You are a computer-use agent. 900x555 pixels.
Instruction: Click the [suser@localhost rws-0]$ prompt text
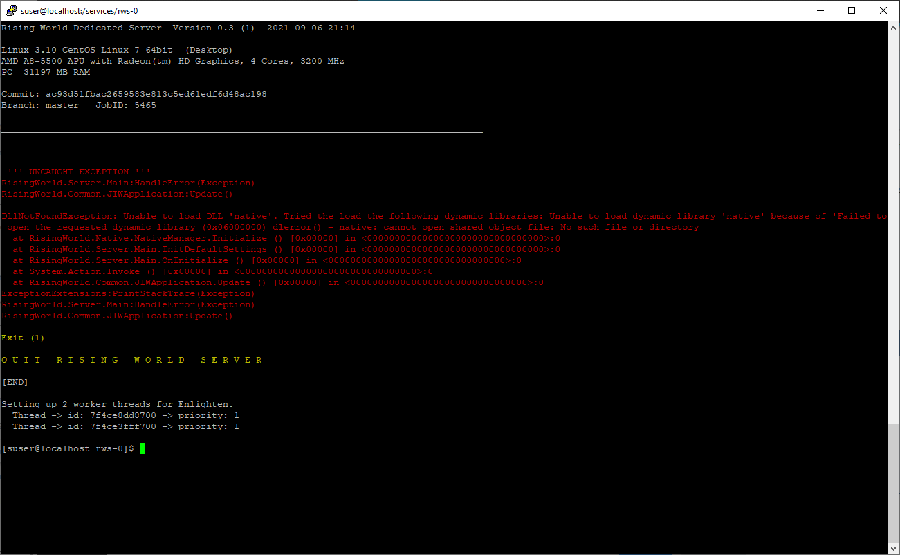[x=68, y=449]
